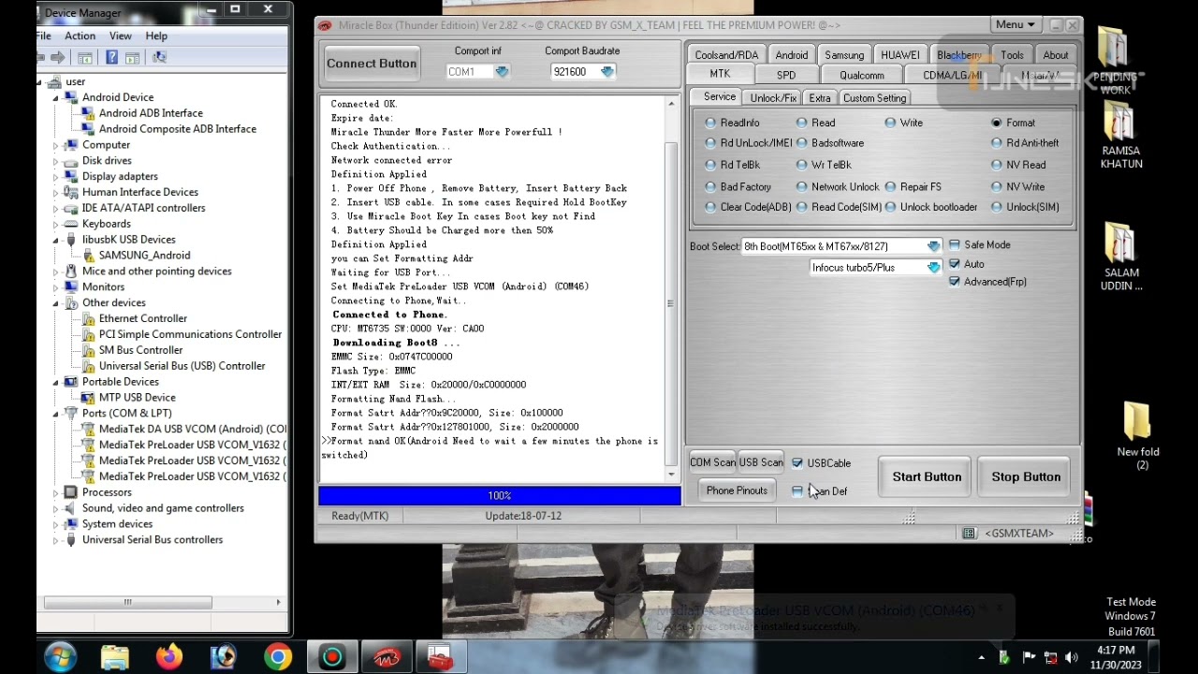Switch to the screen recorder taskbar icon
This screenshot has width=1198, height=674.
click(332, 657)
